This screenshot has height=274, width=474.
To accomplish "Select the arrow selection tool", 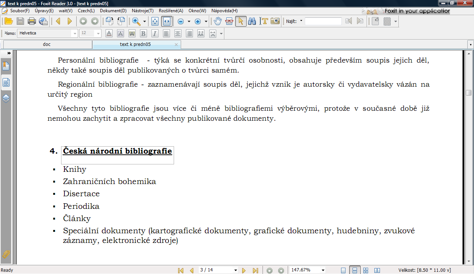I will point(241,21).
